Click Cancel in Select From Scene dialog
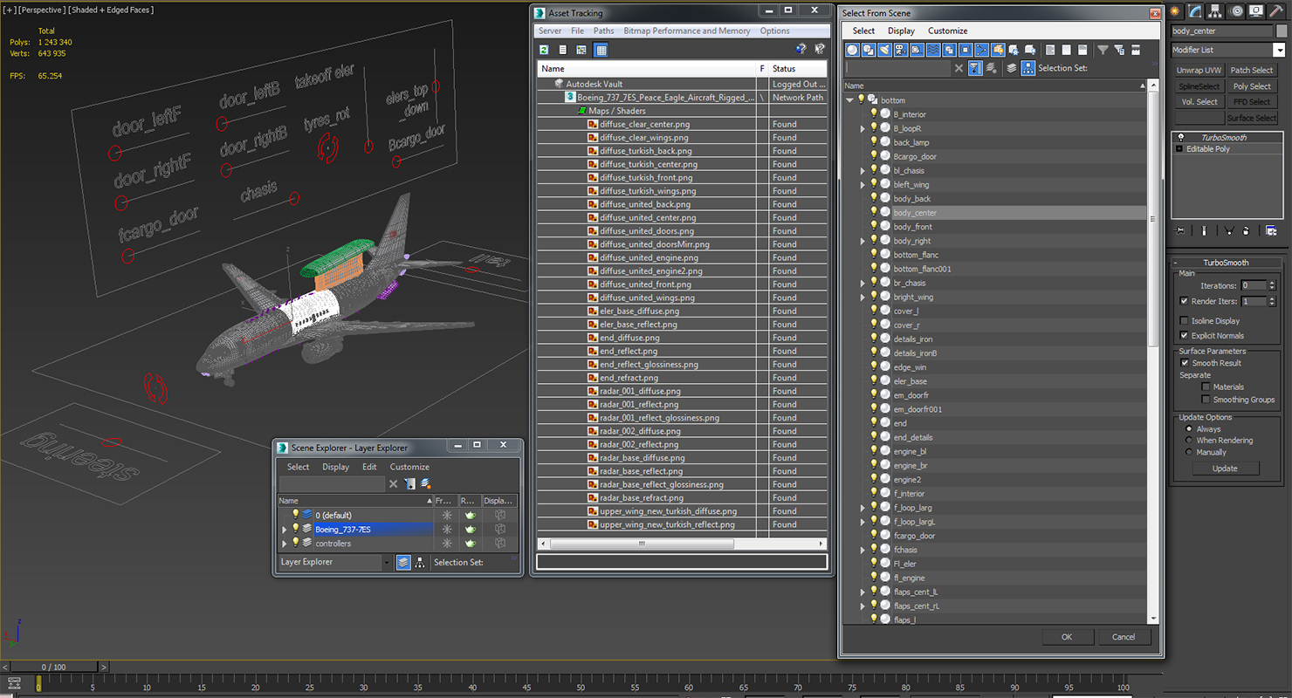The height and width of the screenshot is (698, 1292). pos(1124,637)
